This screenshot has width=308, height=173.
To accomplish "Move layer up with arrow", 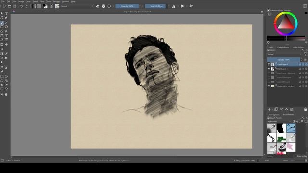I will coord(287,109).
